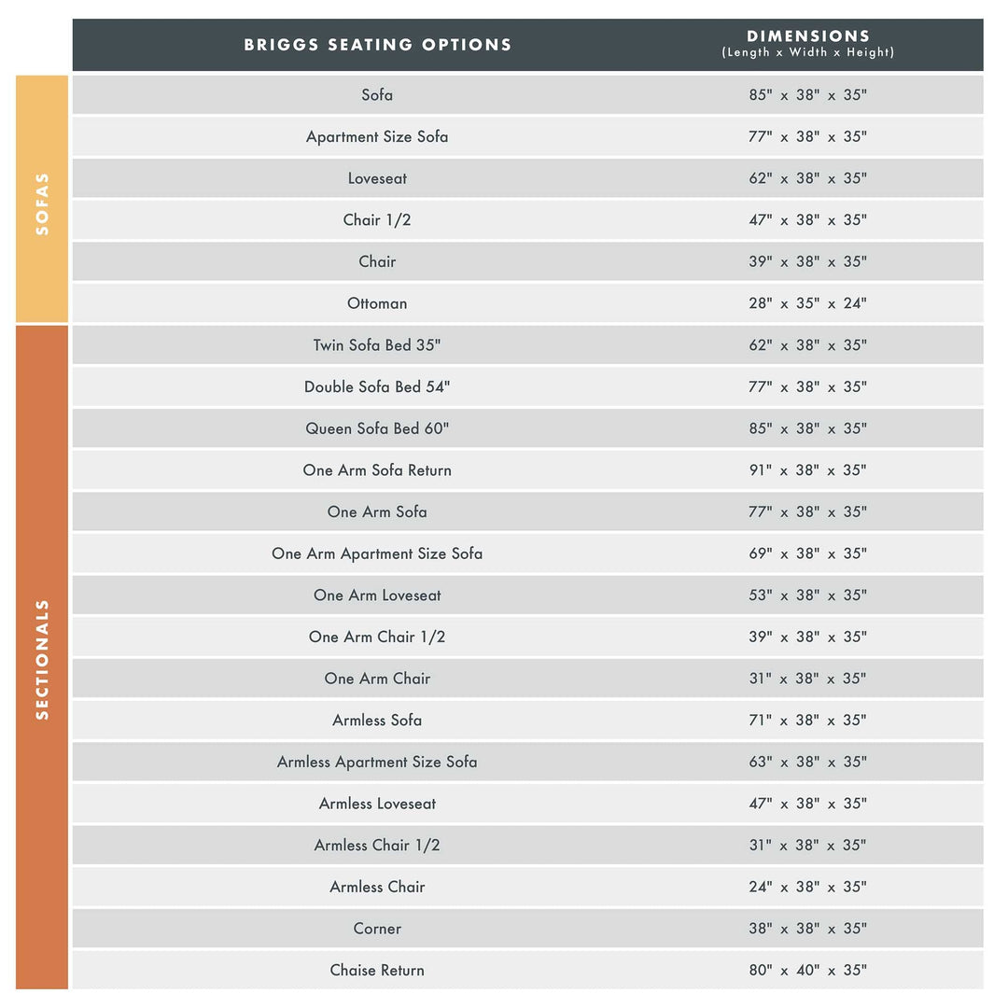Select the Queen Sofa Bed 60" label

[x=377, y=428]
